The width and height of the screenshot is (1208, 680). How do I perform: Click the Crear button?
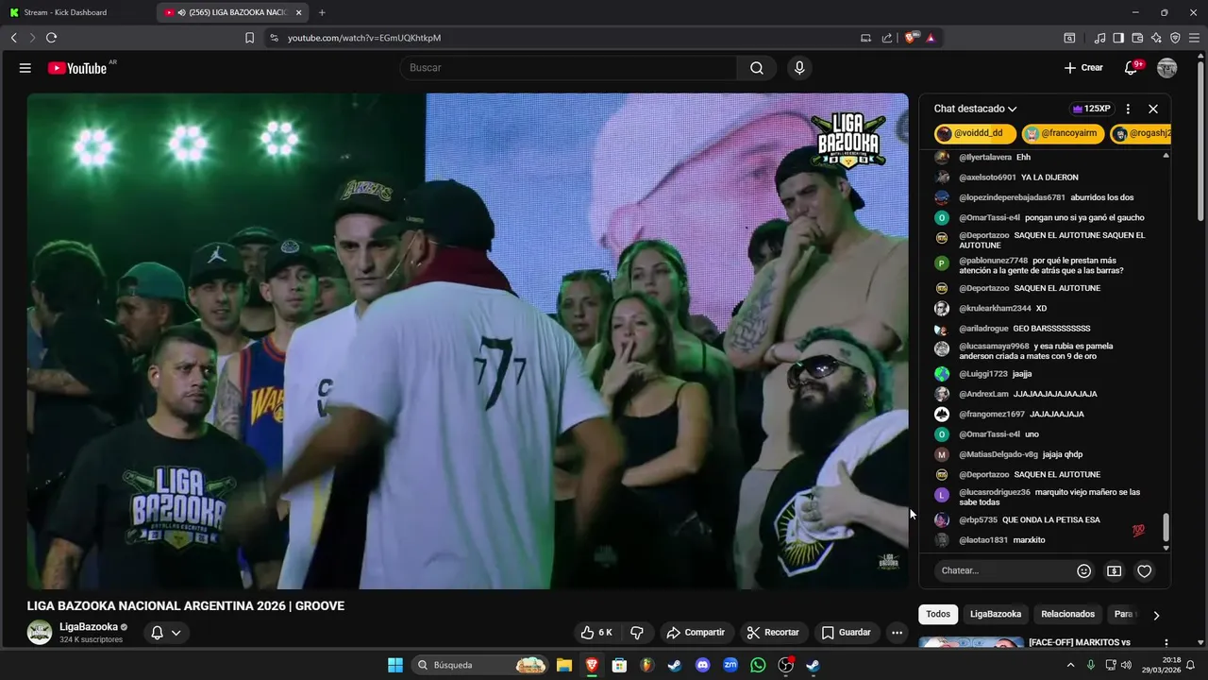point(1082,68)
